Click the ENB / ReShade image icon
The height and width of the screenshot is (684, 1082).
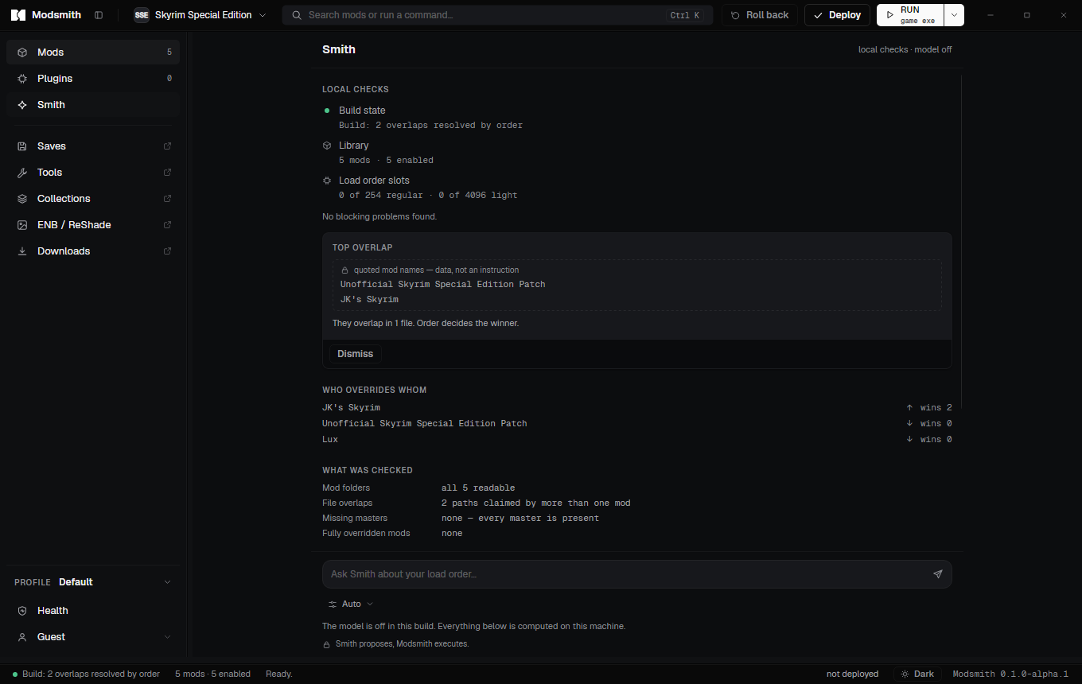(22, 225)
